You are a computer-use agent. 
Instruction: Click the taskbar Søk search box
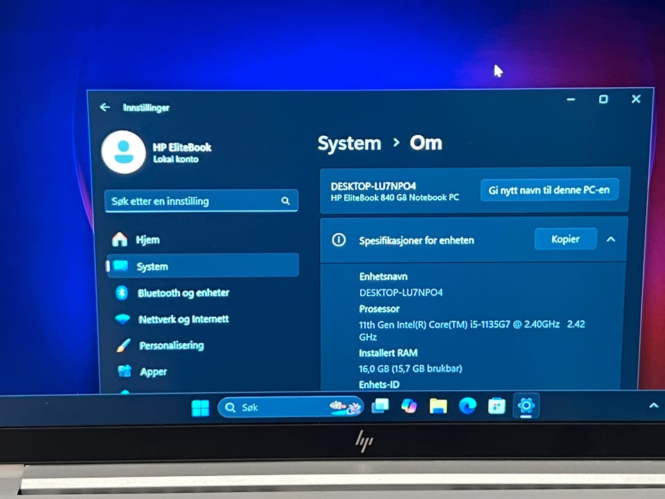pos(290,408)
